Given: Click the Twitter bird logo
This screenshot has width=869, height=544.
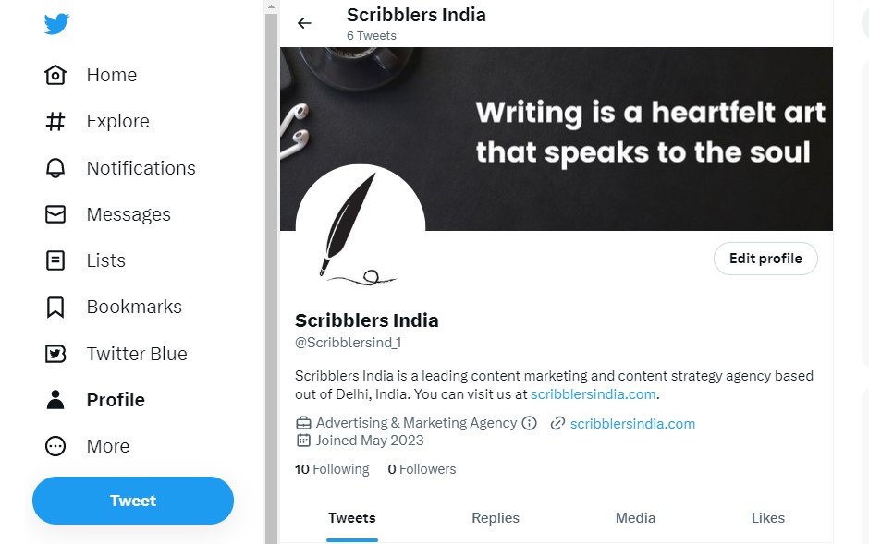Looking at the screenshot, I should 56,24.
